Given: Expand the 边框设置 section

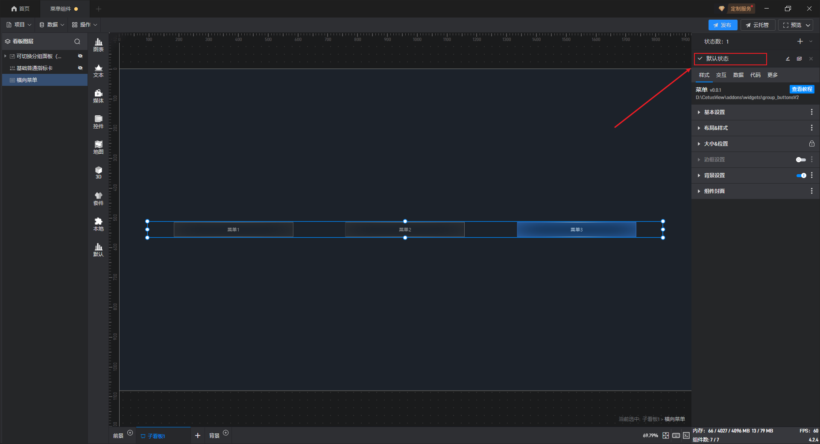Looking at the screenshot, I should (699, 160).
